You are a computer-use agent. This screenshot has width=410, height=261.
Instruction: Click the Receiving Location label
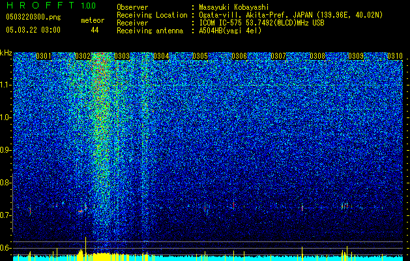[152, 15]
